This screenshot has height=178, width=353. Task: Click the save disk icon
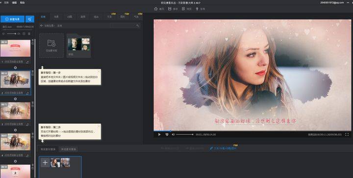click(x=170, y=9)
